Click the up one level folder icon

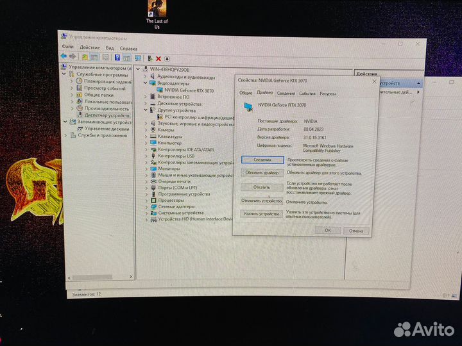[85, 57]
